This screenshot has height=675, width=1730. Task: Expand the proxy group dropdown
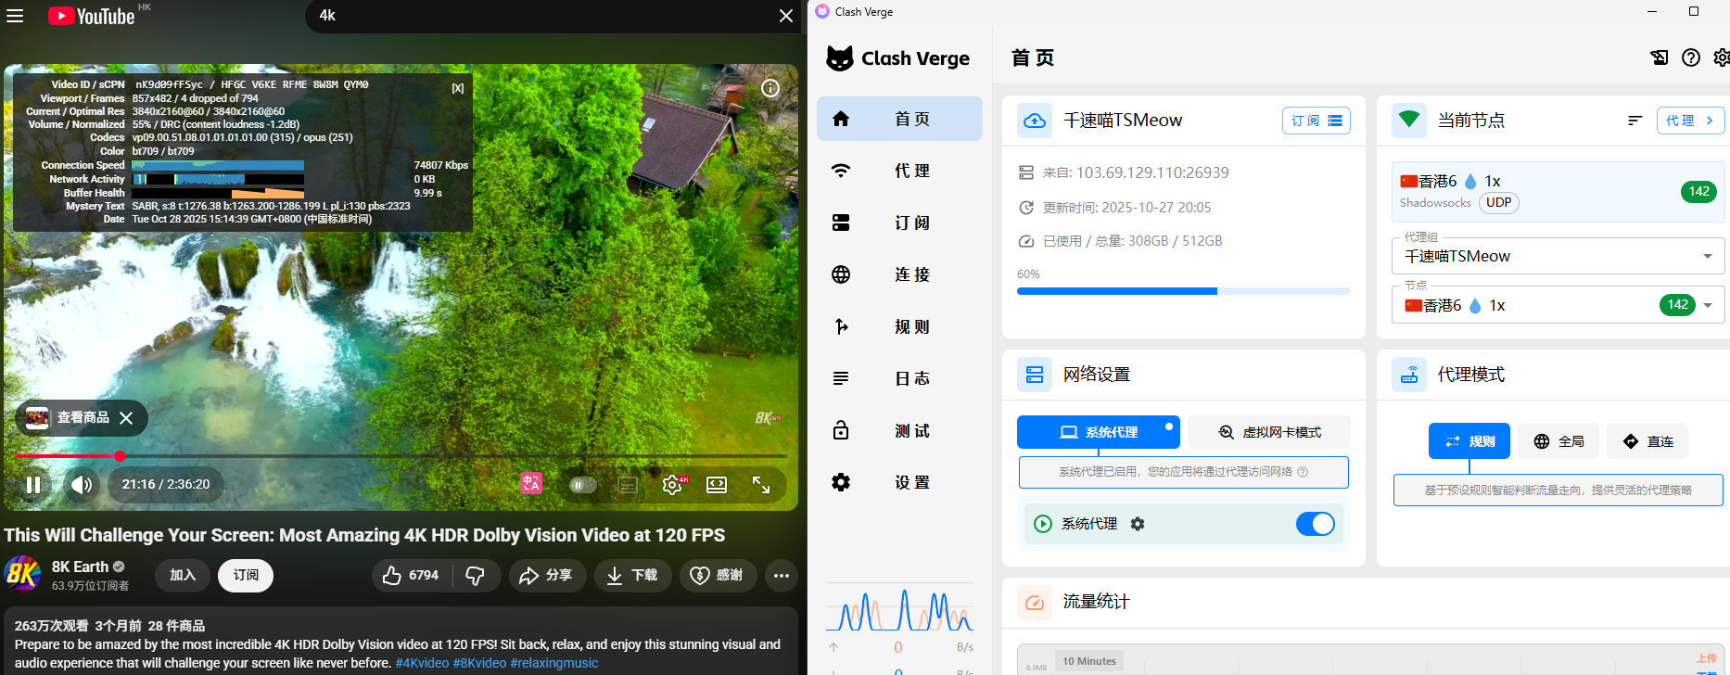[x=1707, y=257]
